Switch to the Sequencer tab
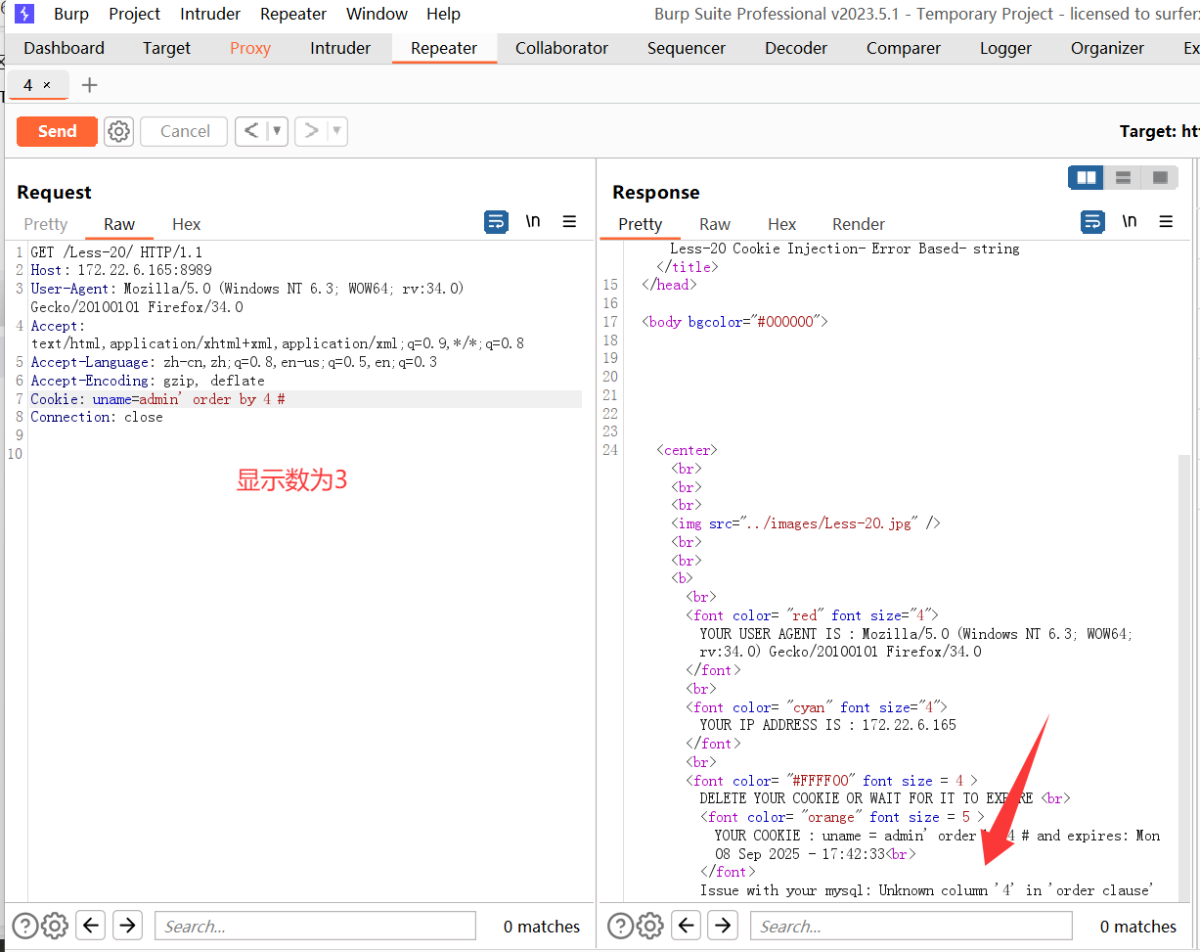Image resolution: width=1200 pixels, height=952 pixels. [x=687, y=48]
